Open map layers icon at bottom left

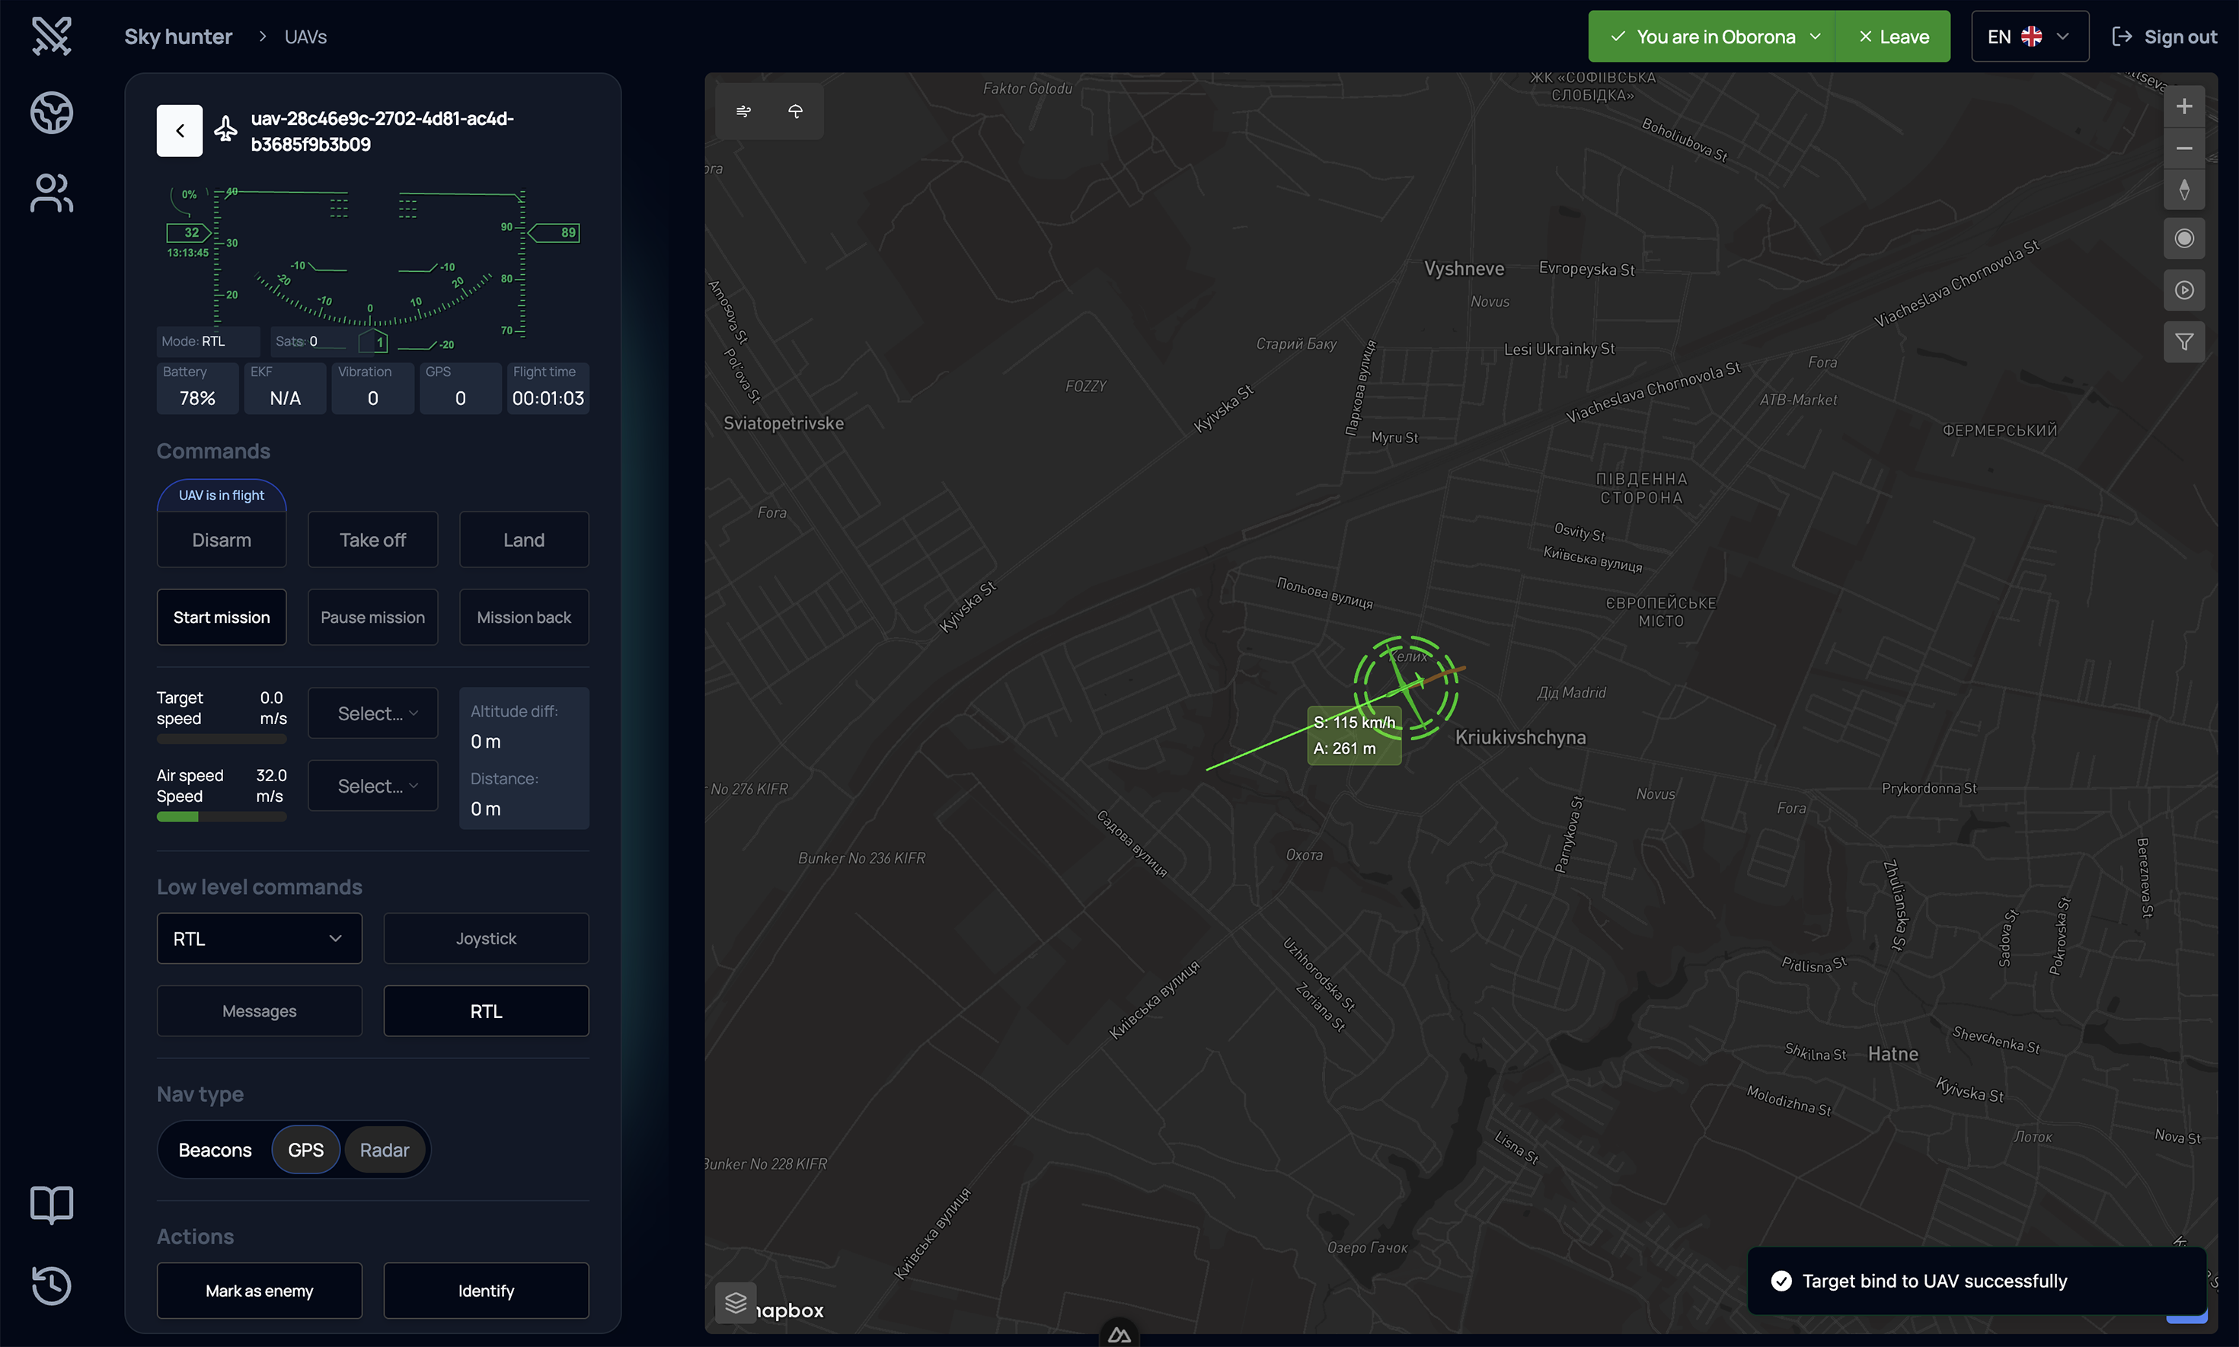[x=735, y=1303]
